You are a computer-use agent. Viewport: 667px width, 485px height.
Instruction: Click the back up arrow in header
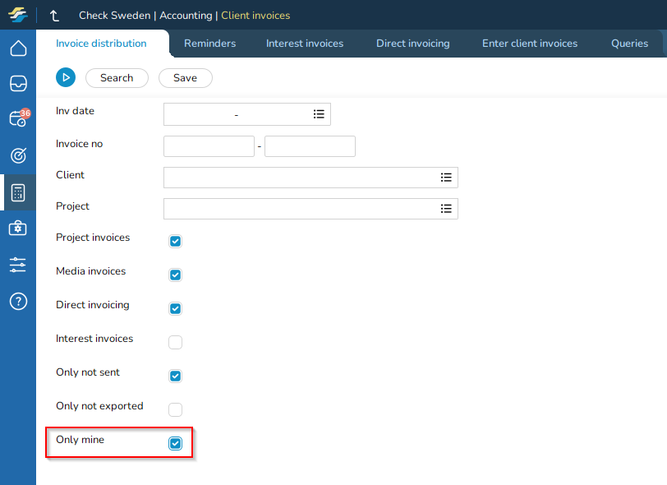55,16
